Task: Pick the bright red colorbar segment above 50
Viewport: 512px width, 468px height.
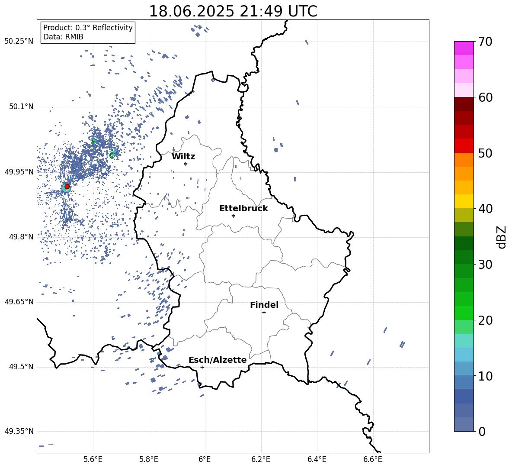Action: click(464, 146)
